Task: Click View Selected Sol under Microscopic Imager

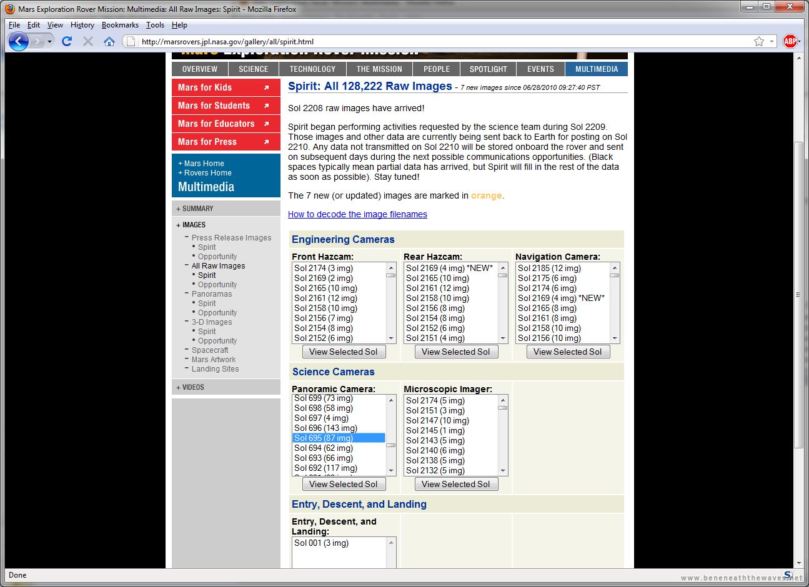Action: 456,484
